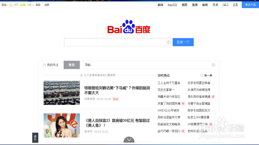Open hot topic 对獐子岛全面调查
The width and height of the screenshot is (259, 145).
click(199, 104)
